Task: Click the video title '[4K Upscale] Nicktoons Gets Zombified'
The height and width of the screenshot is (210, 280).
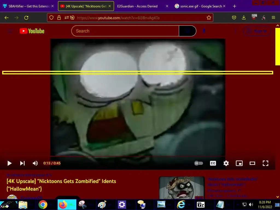Action: pos(61,185)
